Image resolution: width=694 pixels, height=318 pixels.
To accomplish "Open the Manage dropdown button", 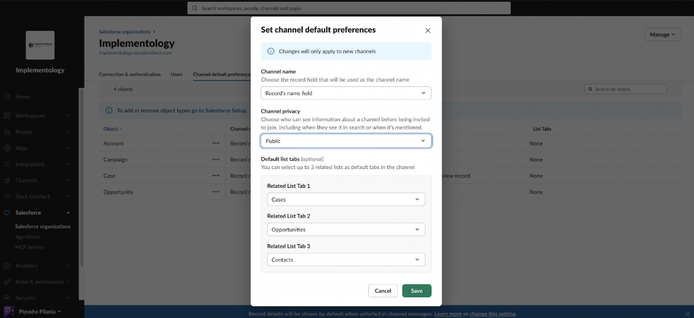I will pos(663,34).
